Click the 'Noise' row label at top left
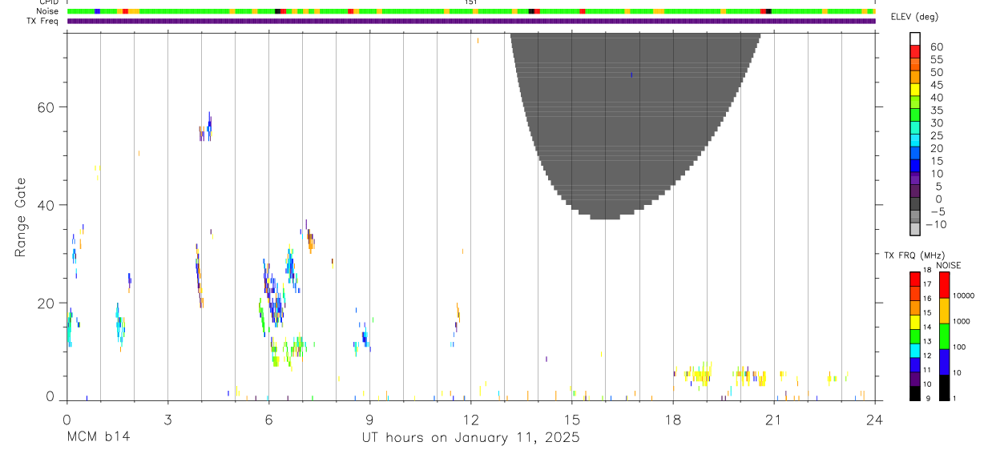Screen dimensions: 984x454 [47, 11]
